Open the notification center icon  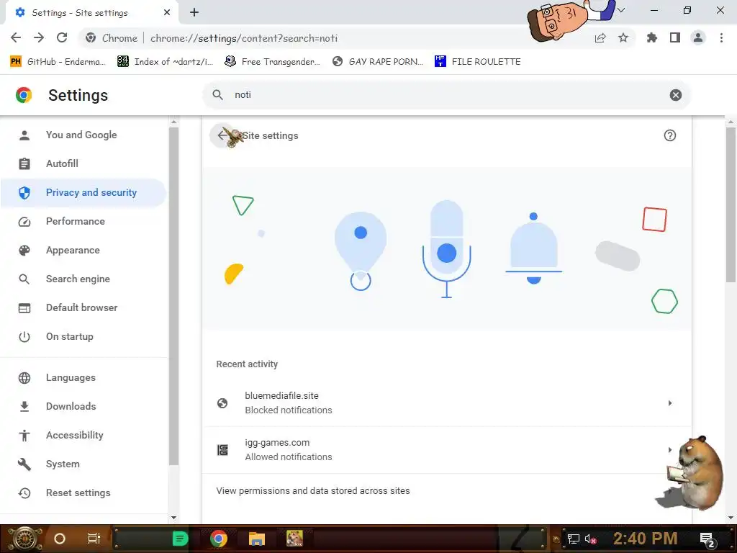tap(707, 540)
